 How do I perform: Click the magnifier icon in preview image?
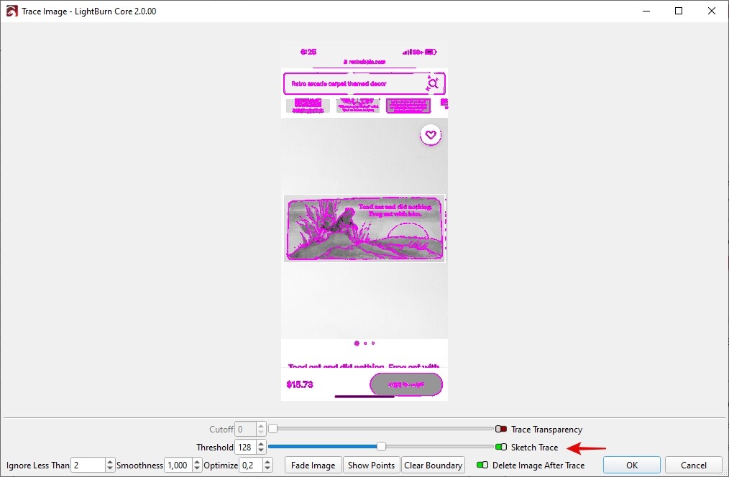point(433,84)
